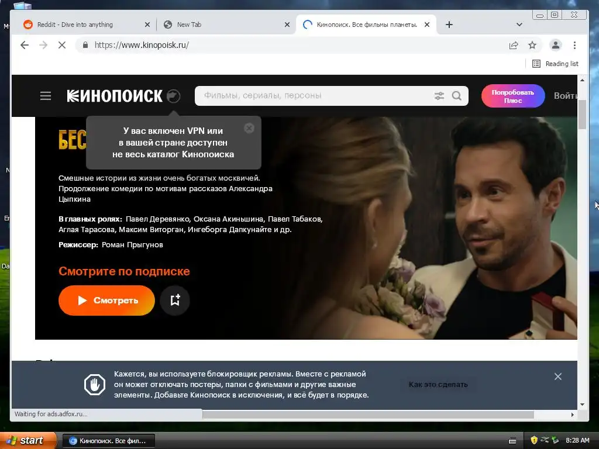Open the Chrome profile icon
This screenshot has width=599, height=449.
[556, 45]
